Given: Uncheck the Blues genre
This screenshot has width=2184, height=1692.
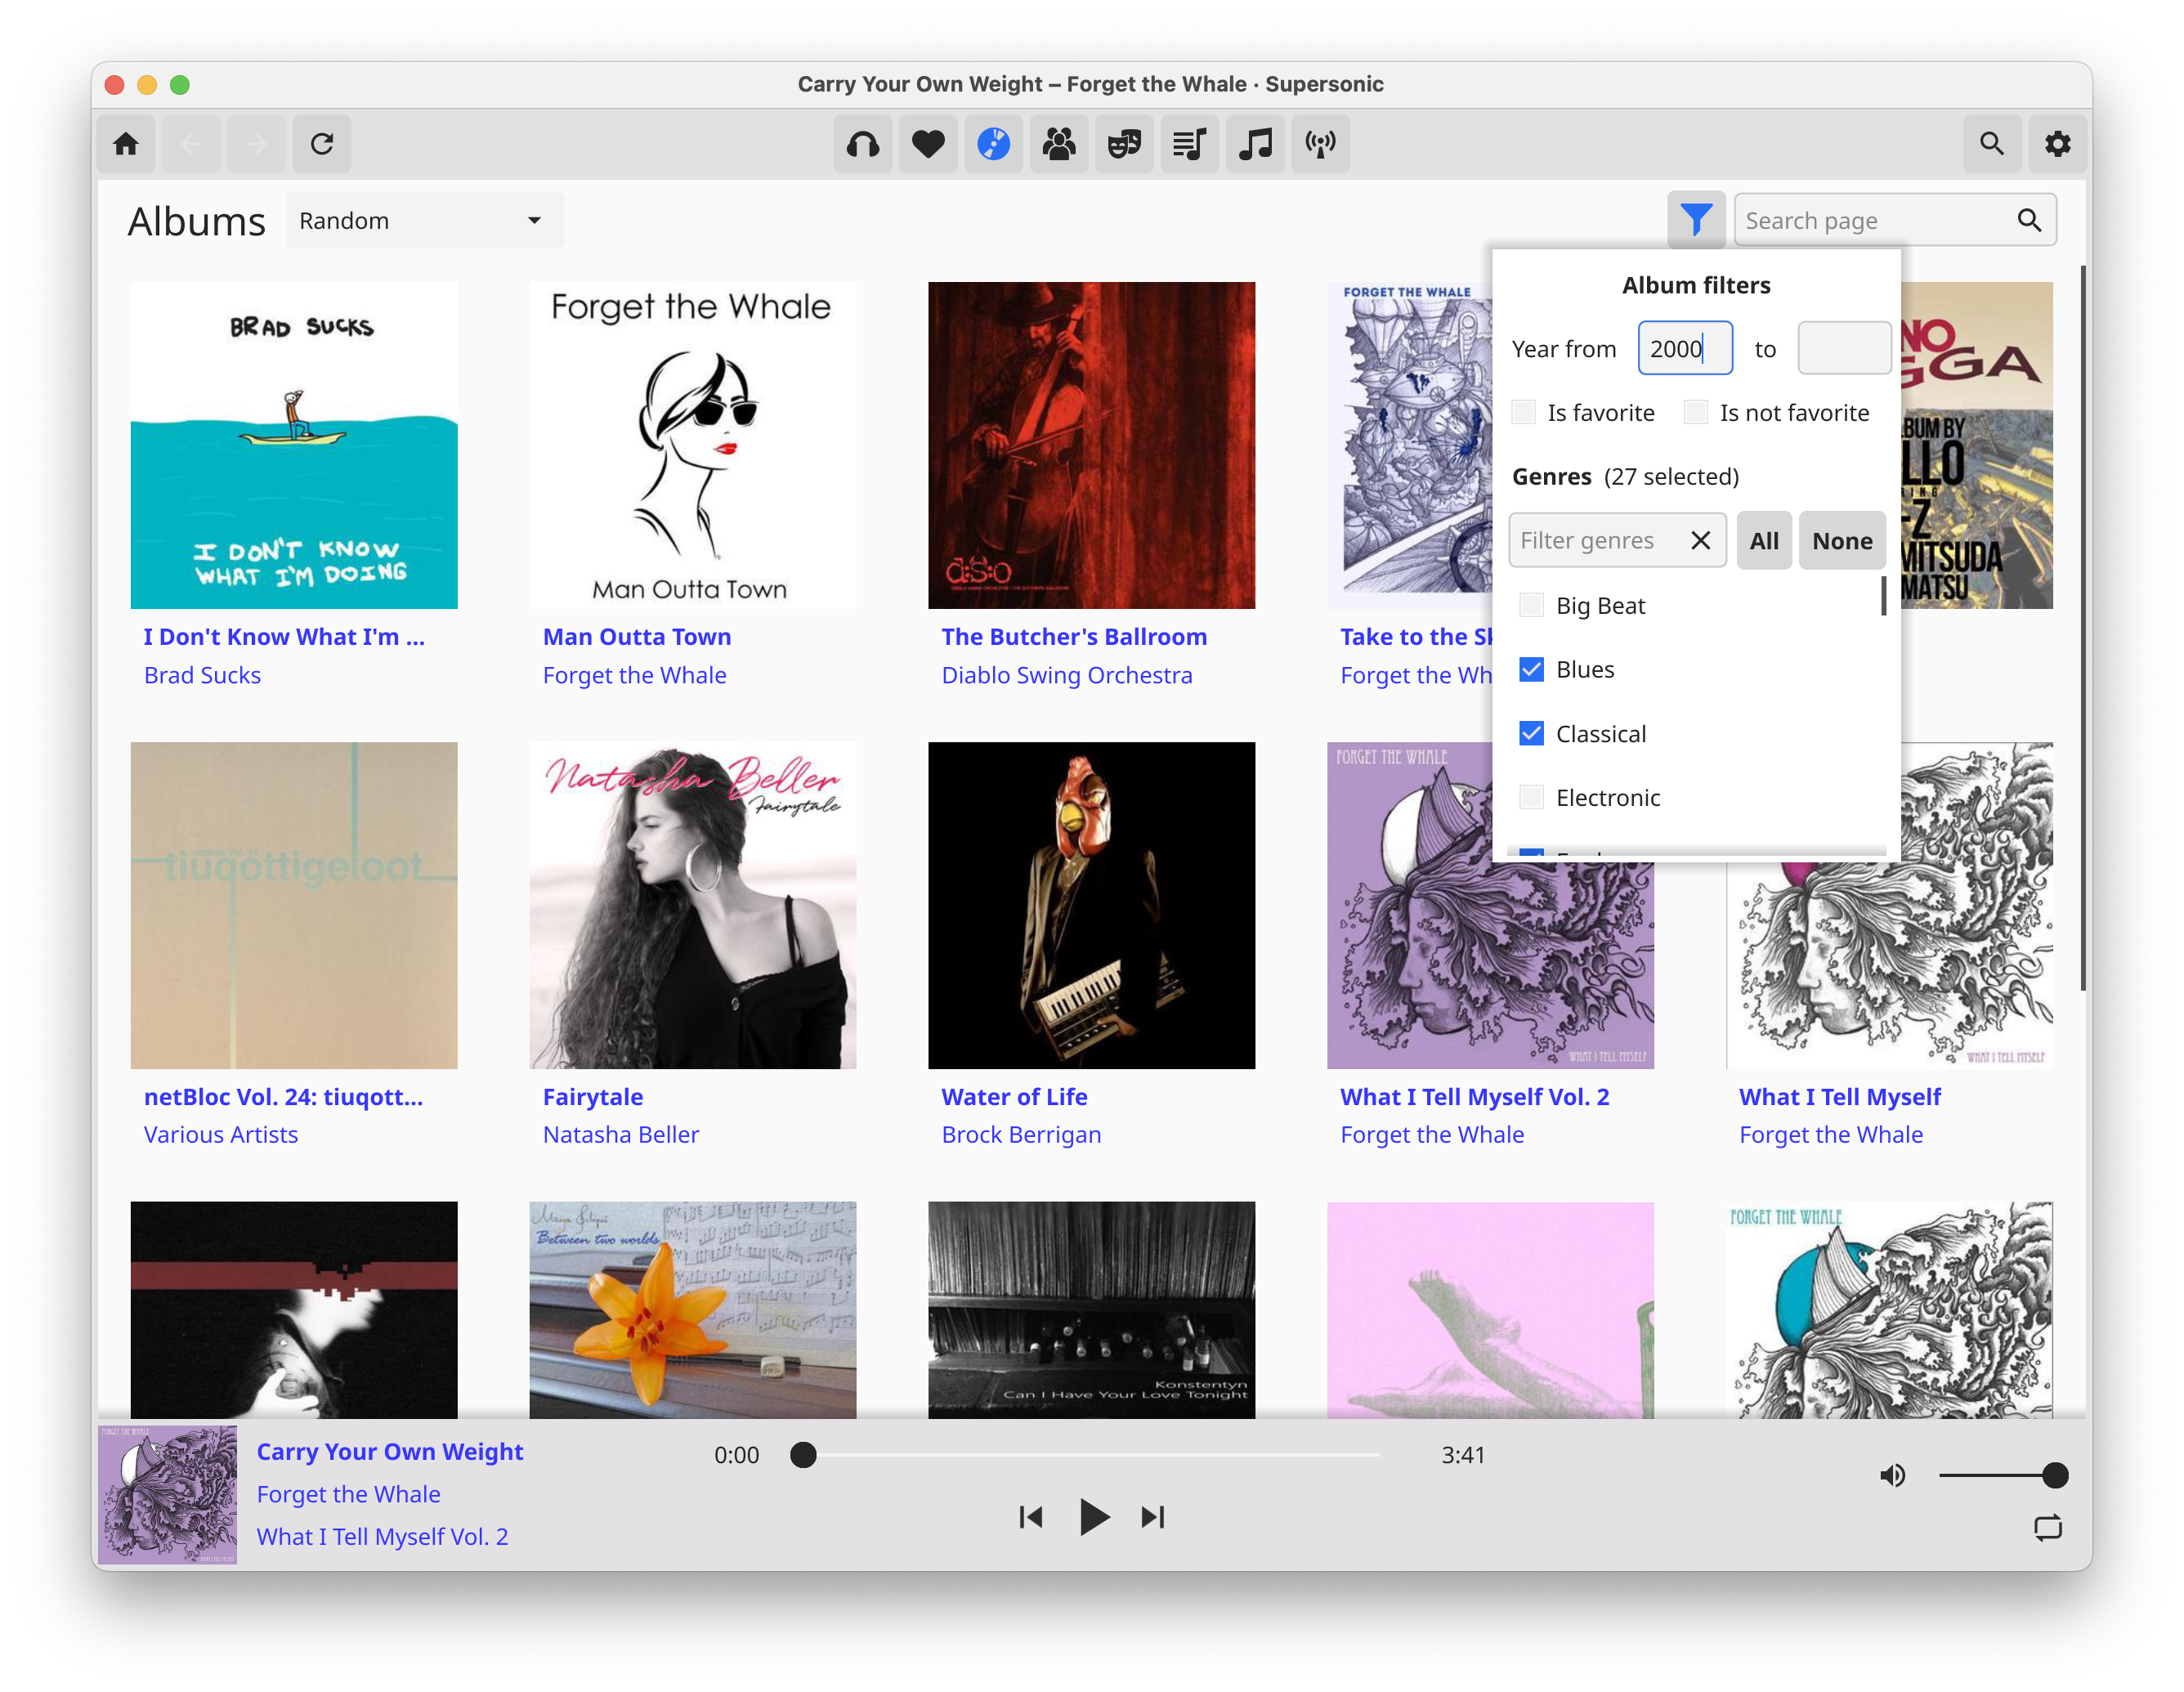Looking at the screenshot, I should 1531,669.
